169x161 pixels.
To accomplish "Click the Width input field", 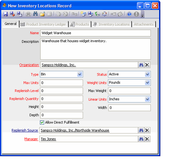I will [x=129, y=108].
